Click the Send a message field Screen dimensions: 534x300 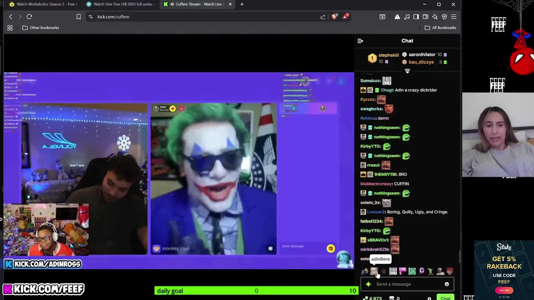[x=408, y=284]
